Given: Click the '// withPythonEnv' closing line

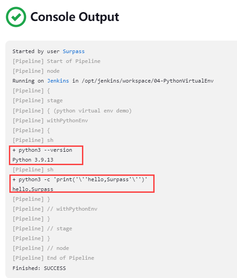Looking at the screenshot, I should (x=55, y=209).
